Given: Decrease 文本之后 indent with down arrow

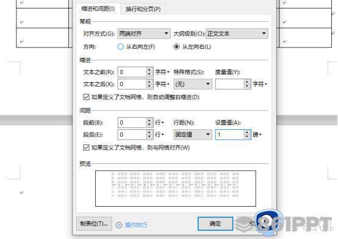Looking at the screenshot, I should tap(149, 87).
